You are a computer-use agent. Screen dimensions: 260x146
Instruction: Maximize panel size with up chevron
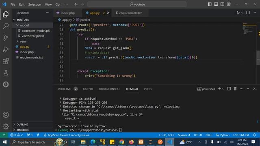[248, 89]
